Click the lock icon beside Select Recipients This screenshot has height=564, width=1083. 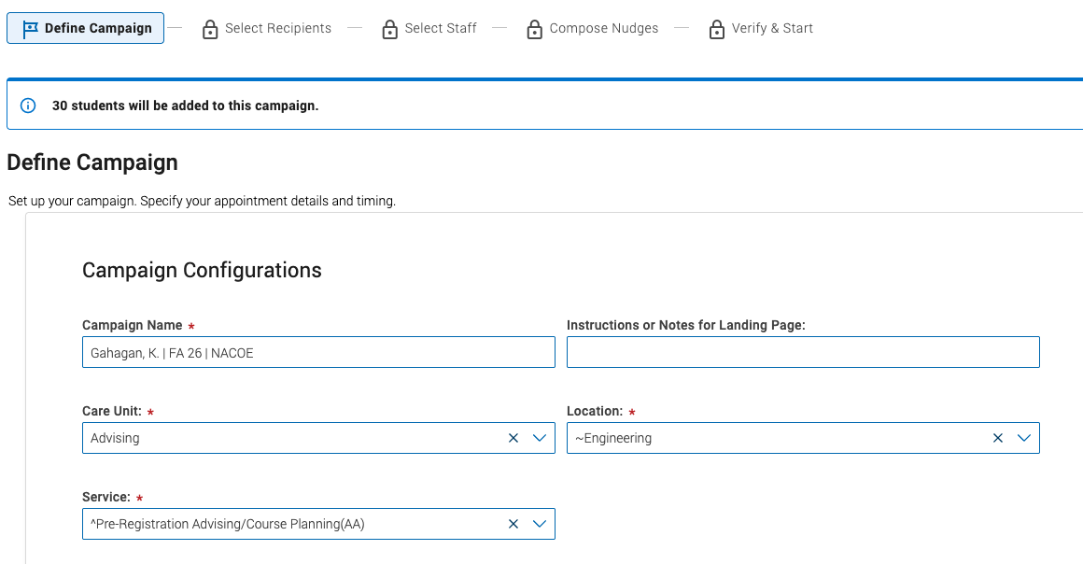210,30
